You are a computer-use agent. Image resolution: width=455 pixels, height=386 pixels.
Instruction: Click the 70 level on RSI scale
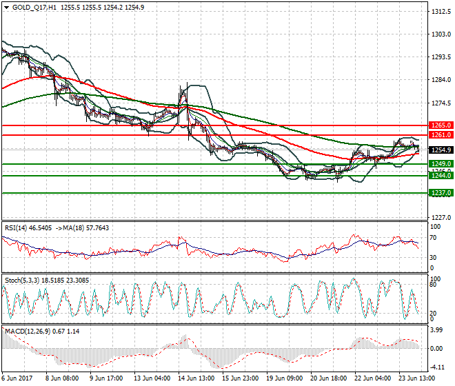click(434, 238)
